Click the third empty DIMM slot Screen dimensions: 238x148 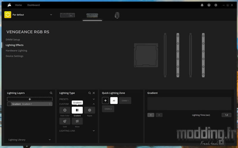click(x=190, y=55)
